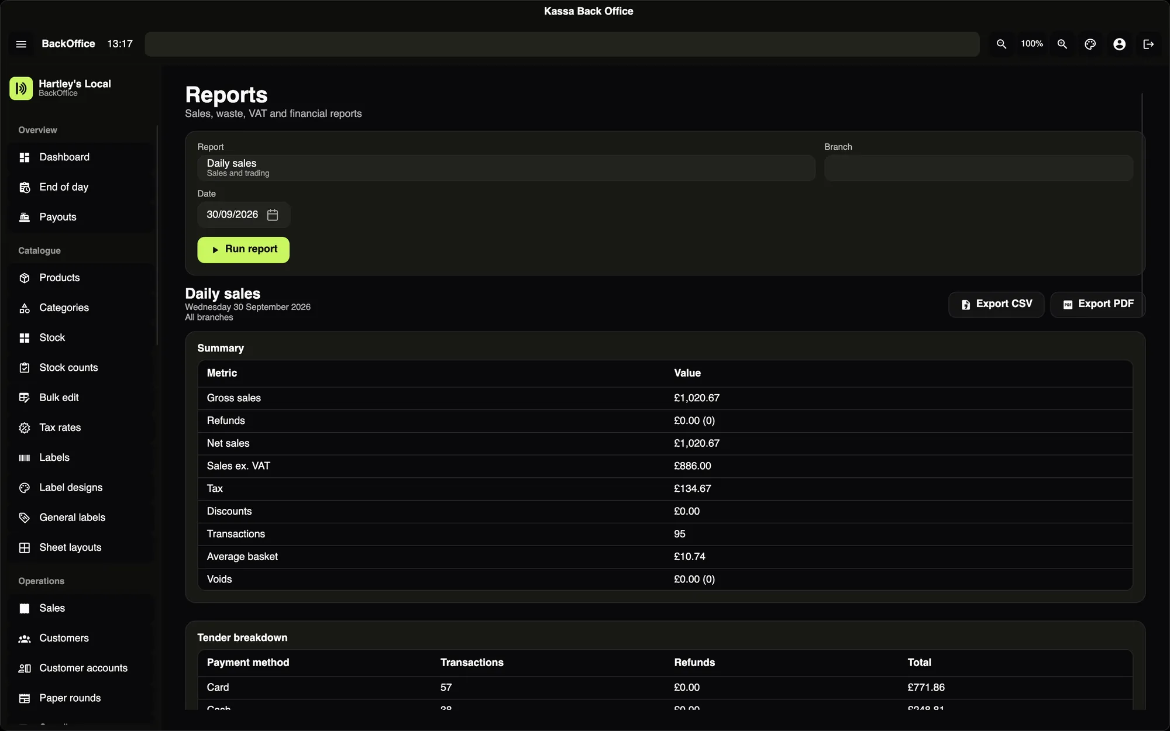The image size is (1170, 731).
Task: Click the zoom in magnifier icon
Action: coord(1062,44)
